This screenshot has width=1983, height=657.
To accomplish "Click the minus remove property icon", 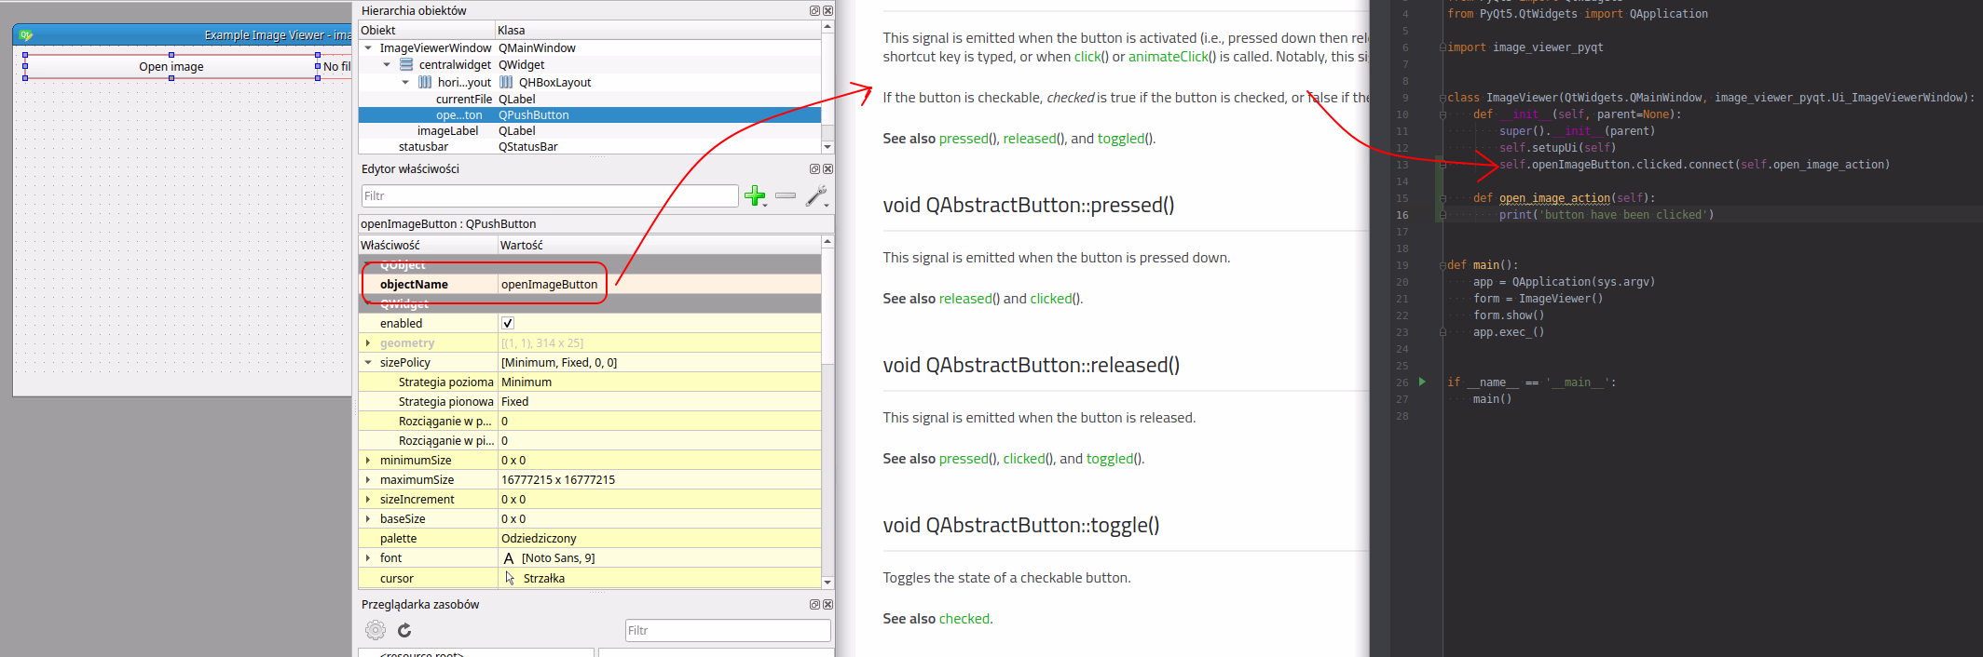I will (786, 195).
